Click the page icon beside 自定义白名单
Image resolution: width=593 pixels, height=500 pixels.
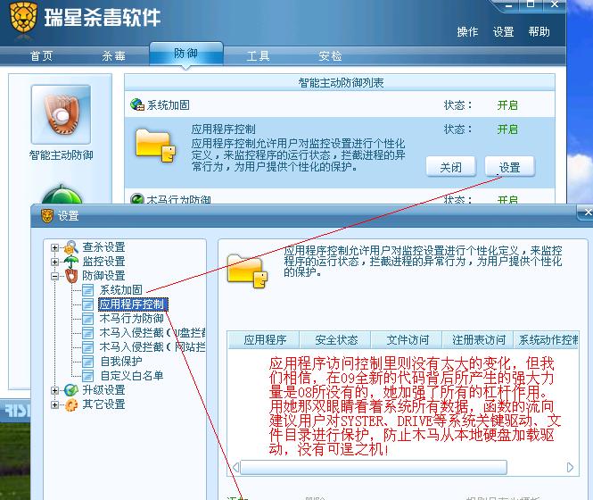[87, 376]
